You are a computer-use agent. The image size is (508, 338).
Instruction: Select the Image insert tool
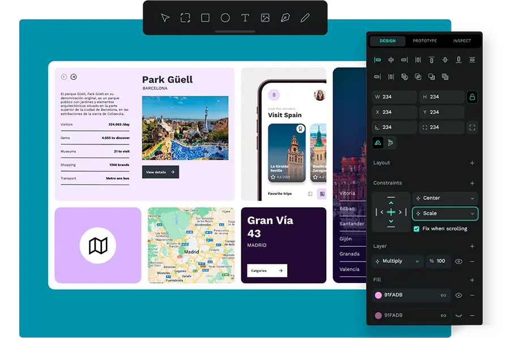click(x=265, y=18)
